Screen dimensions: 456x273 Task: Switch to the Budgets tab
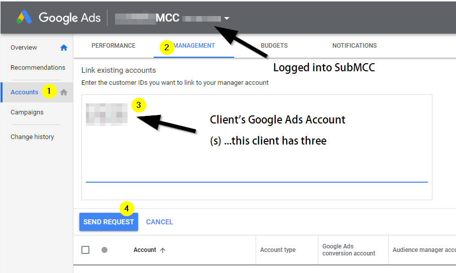point(274,46)
